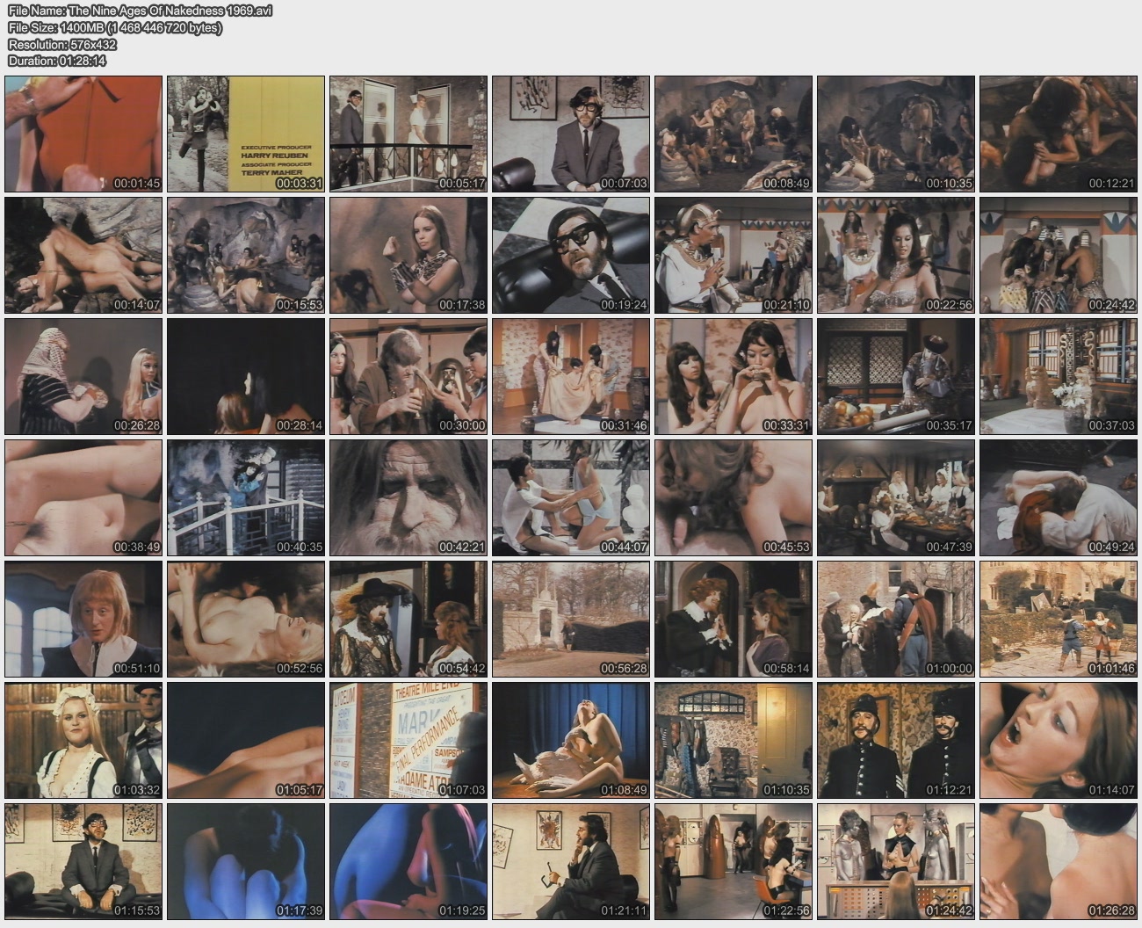Select the theatre poster thumbnail at 01:07:03

pyautogui.click(x=408, y=740)
